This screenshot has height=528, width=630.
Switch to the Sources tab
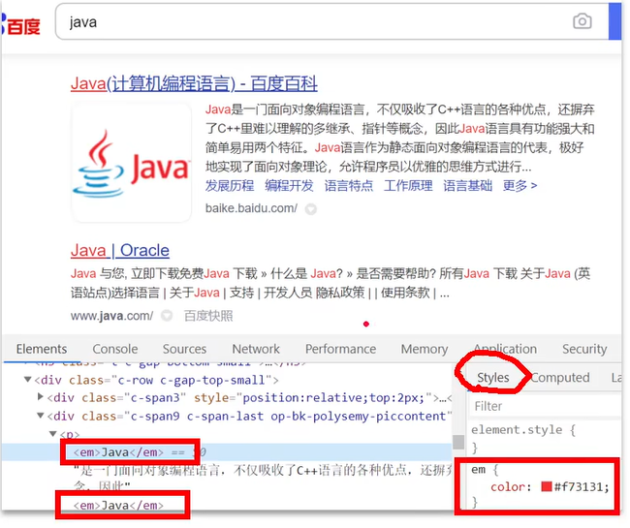click(x=184, y=349)
